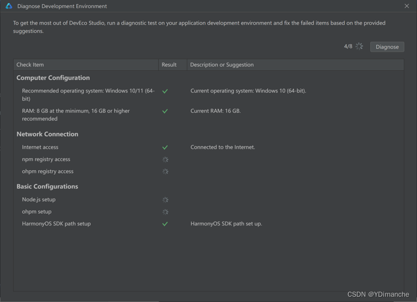Click the green checkmark for RAM check

point(165,111)
